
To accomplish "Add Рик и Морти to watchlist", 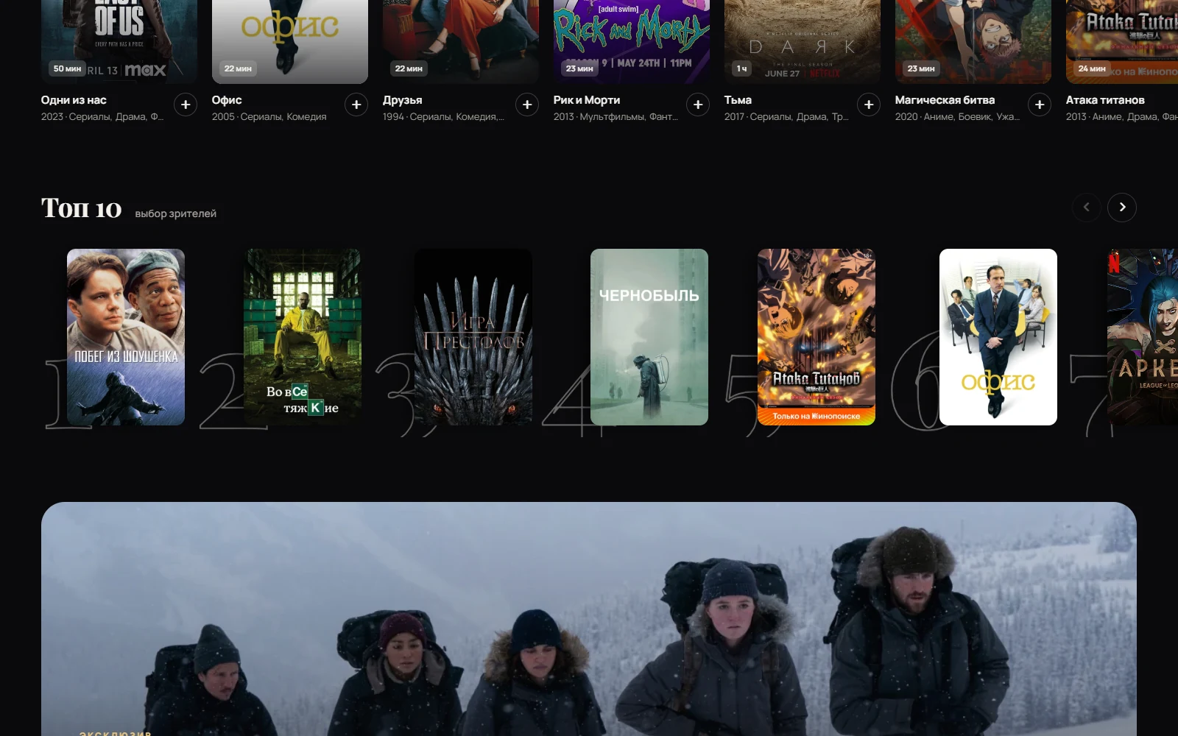I will (x=698, y=105).
